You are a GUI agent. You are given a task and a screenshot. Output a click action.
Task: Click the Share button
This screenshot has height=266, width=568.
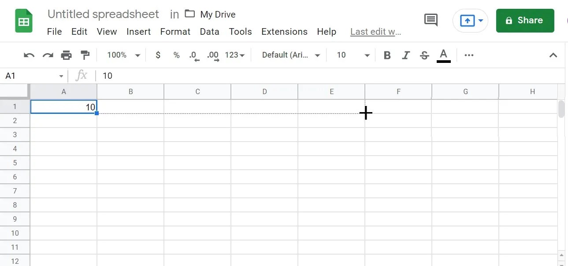click(525, 20)
